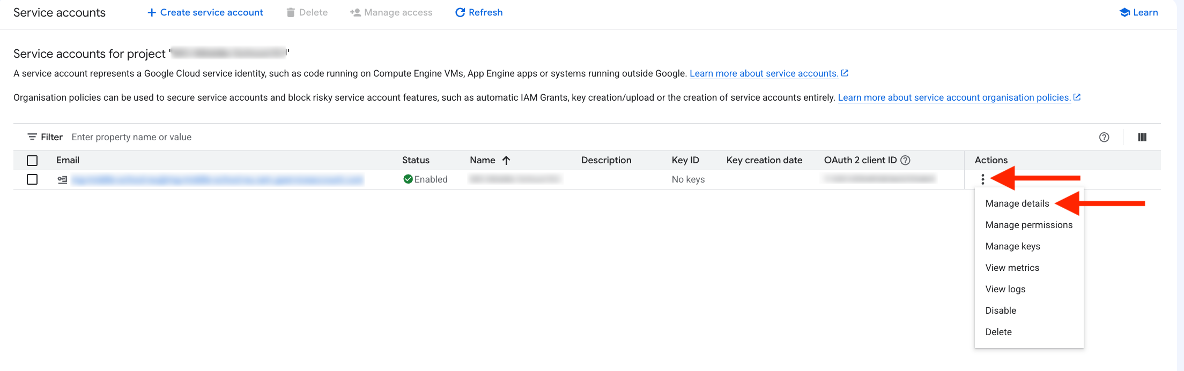Tick the select-all checkbox in header
1184x371 pixels.
point(32,161)
